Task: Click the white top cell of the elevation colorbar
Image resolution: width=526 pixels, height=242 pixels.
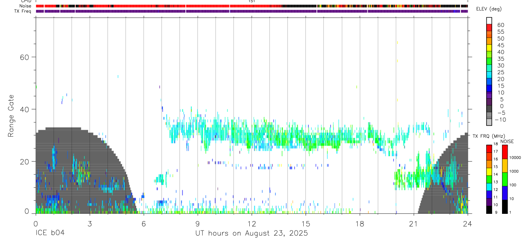Action: point(489,20)
